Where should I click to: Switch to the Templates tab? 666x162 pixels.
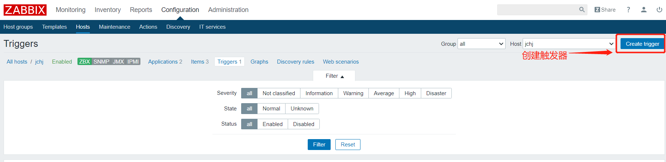(x=54, y=27)
